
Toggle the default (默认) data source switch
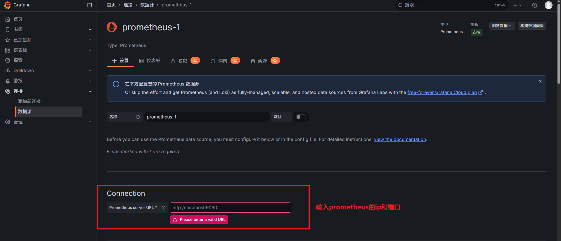(x=301, y=117)
